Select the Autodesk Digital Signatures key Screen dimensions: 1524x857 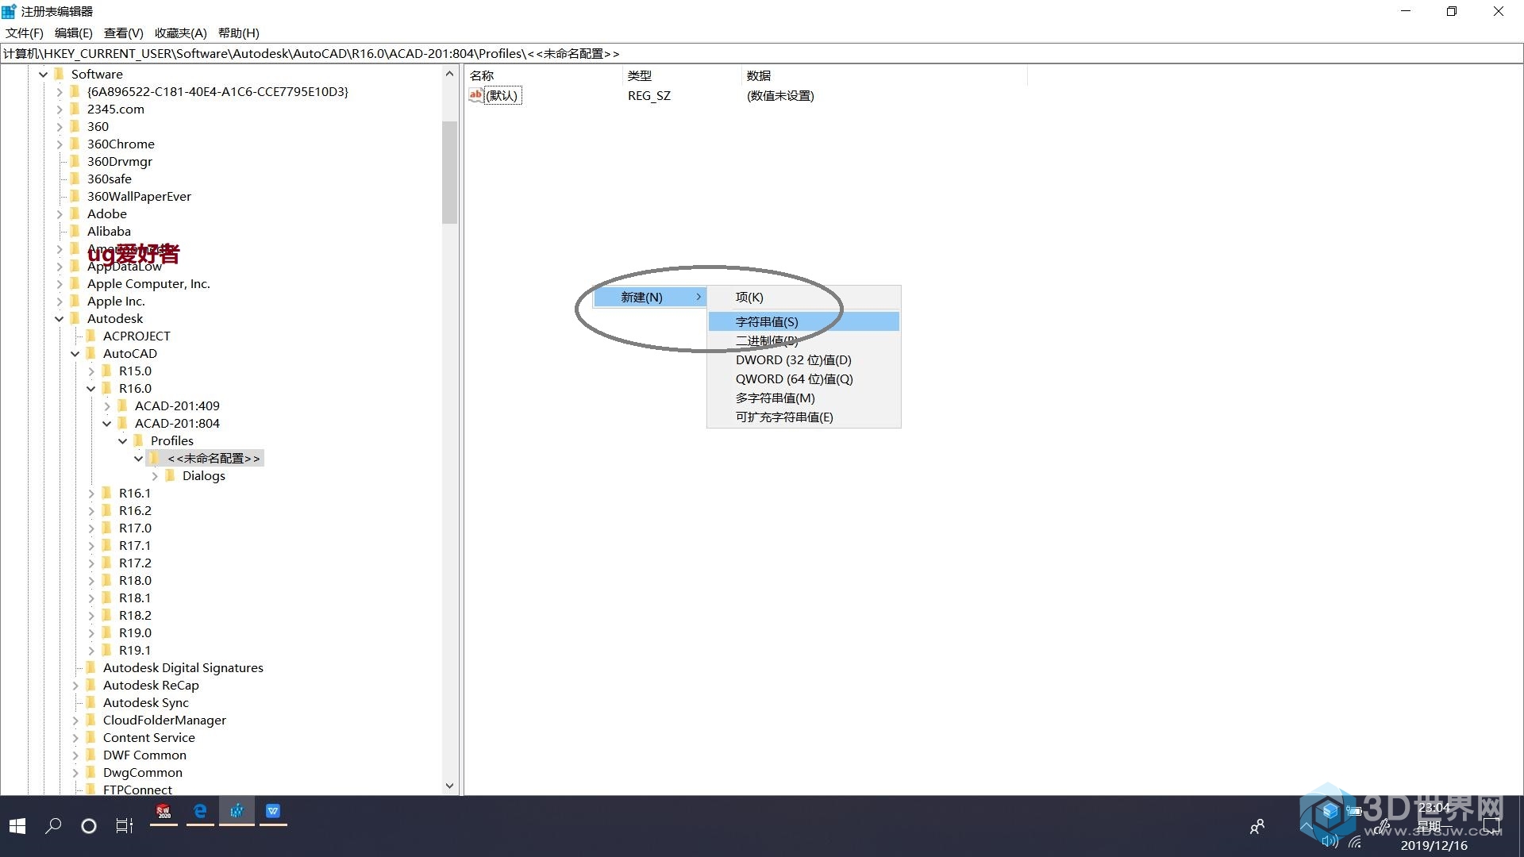pyautogui.click(x=183, y=667)
